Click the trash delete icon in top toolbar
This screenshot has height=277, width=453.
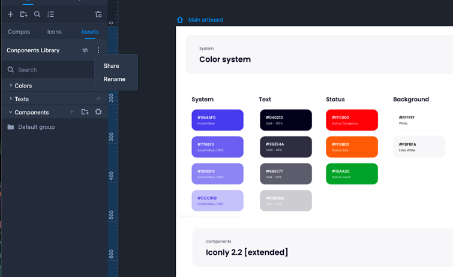[98, 14]
